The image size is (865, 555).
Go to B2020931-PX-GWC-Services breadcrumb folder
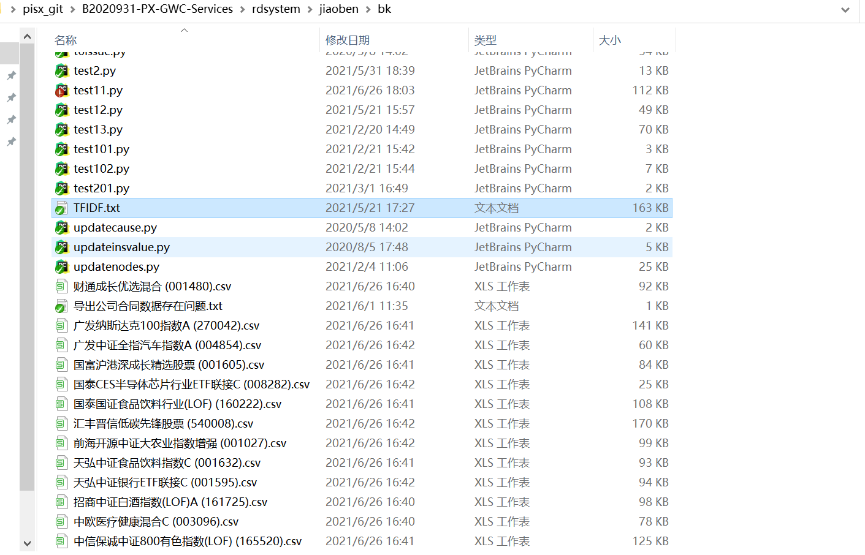click(x=158, y=9)
